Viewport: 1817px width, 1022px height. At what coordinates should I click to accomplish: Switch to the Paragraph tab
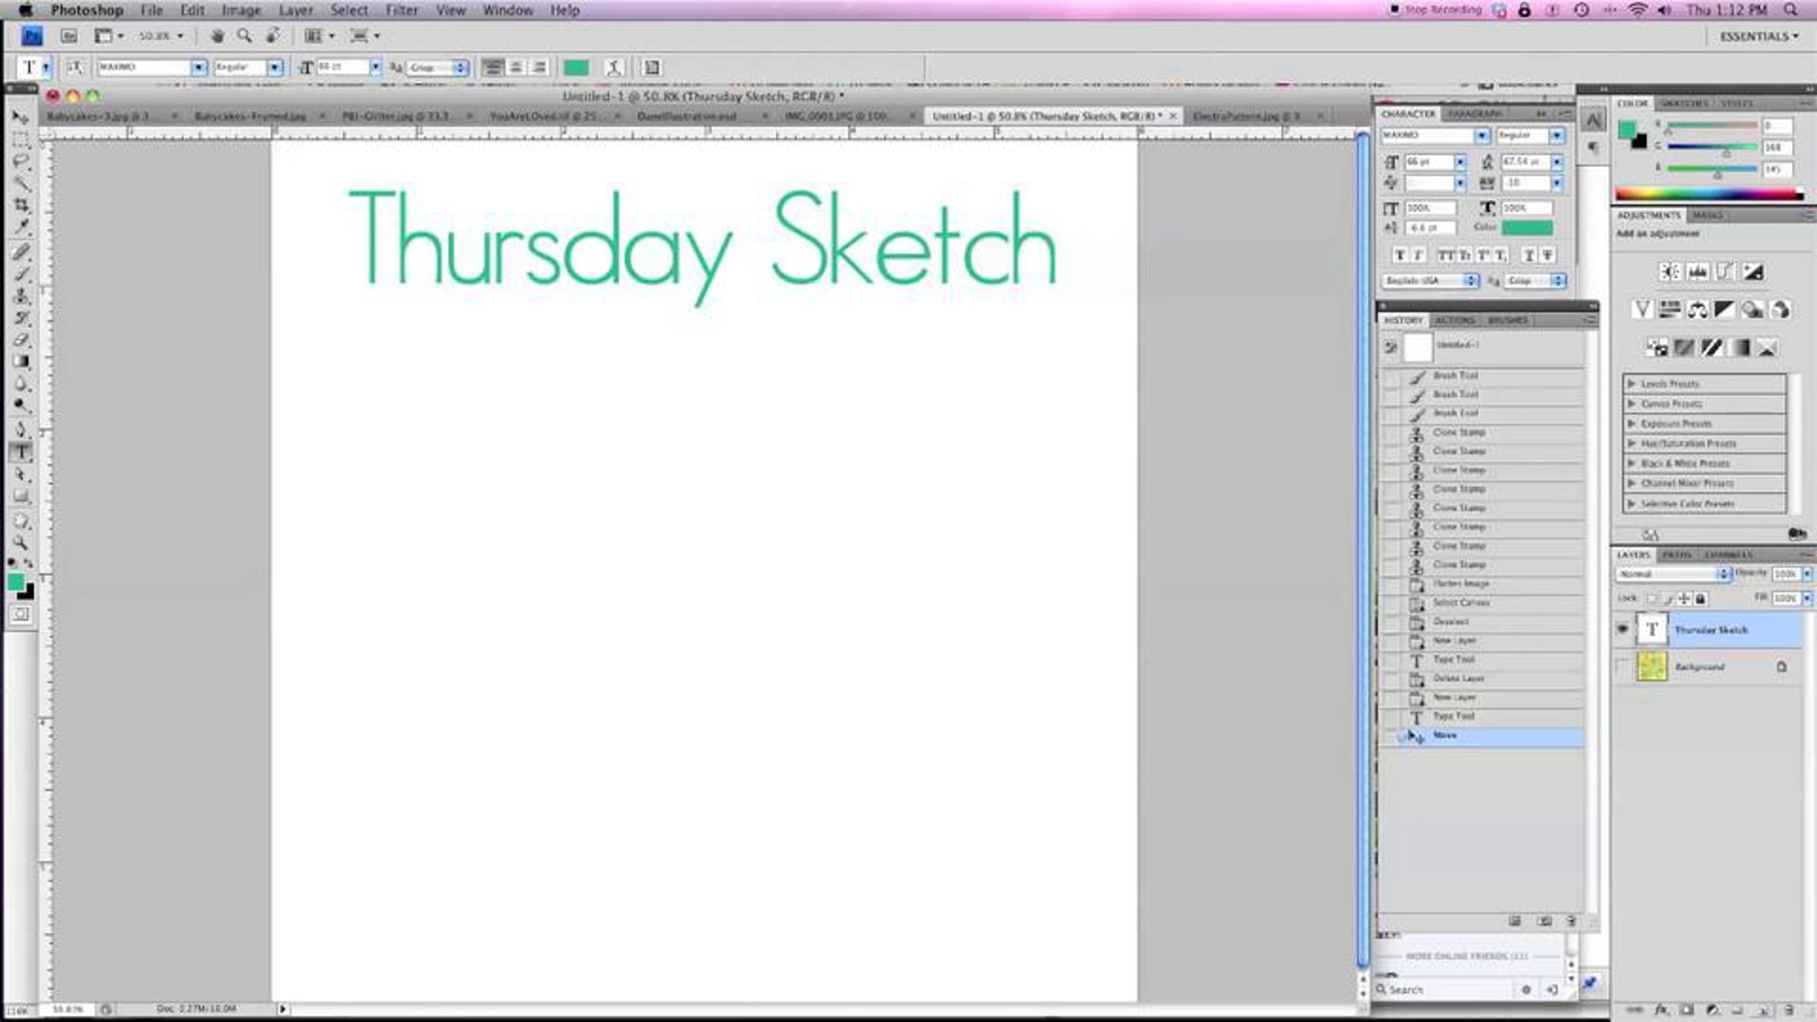tap(1474, 114)
